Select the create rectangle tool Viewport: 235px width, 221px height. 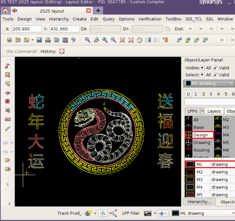click(x=7, y=75)
